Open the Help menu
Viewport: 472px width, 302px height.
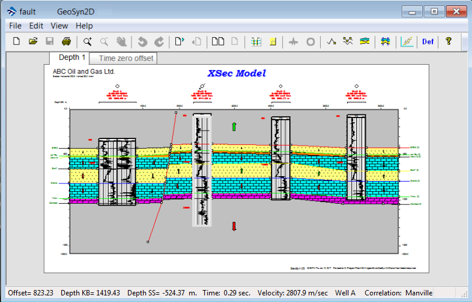tap(84, 26)
